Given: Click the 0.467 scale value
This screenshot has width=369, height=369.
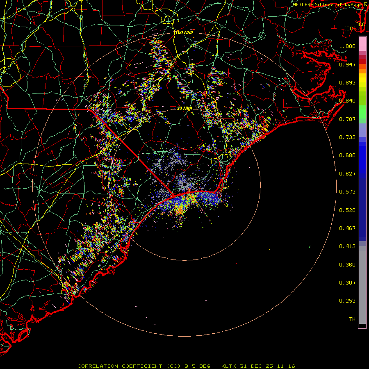Looking at the screenshot, I should (x=347, y=228).
